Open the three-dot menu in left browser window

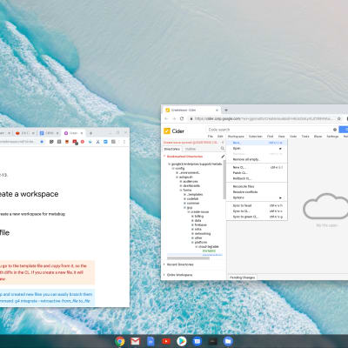click(x=124, y=142)
